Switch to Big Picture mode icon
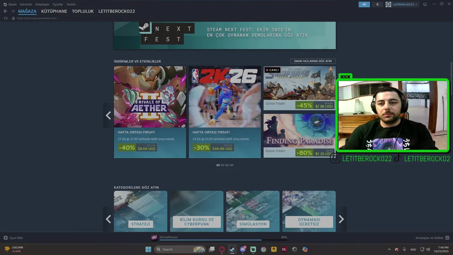Screen dimensions: 453x255 (425, 4)
